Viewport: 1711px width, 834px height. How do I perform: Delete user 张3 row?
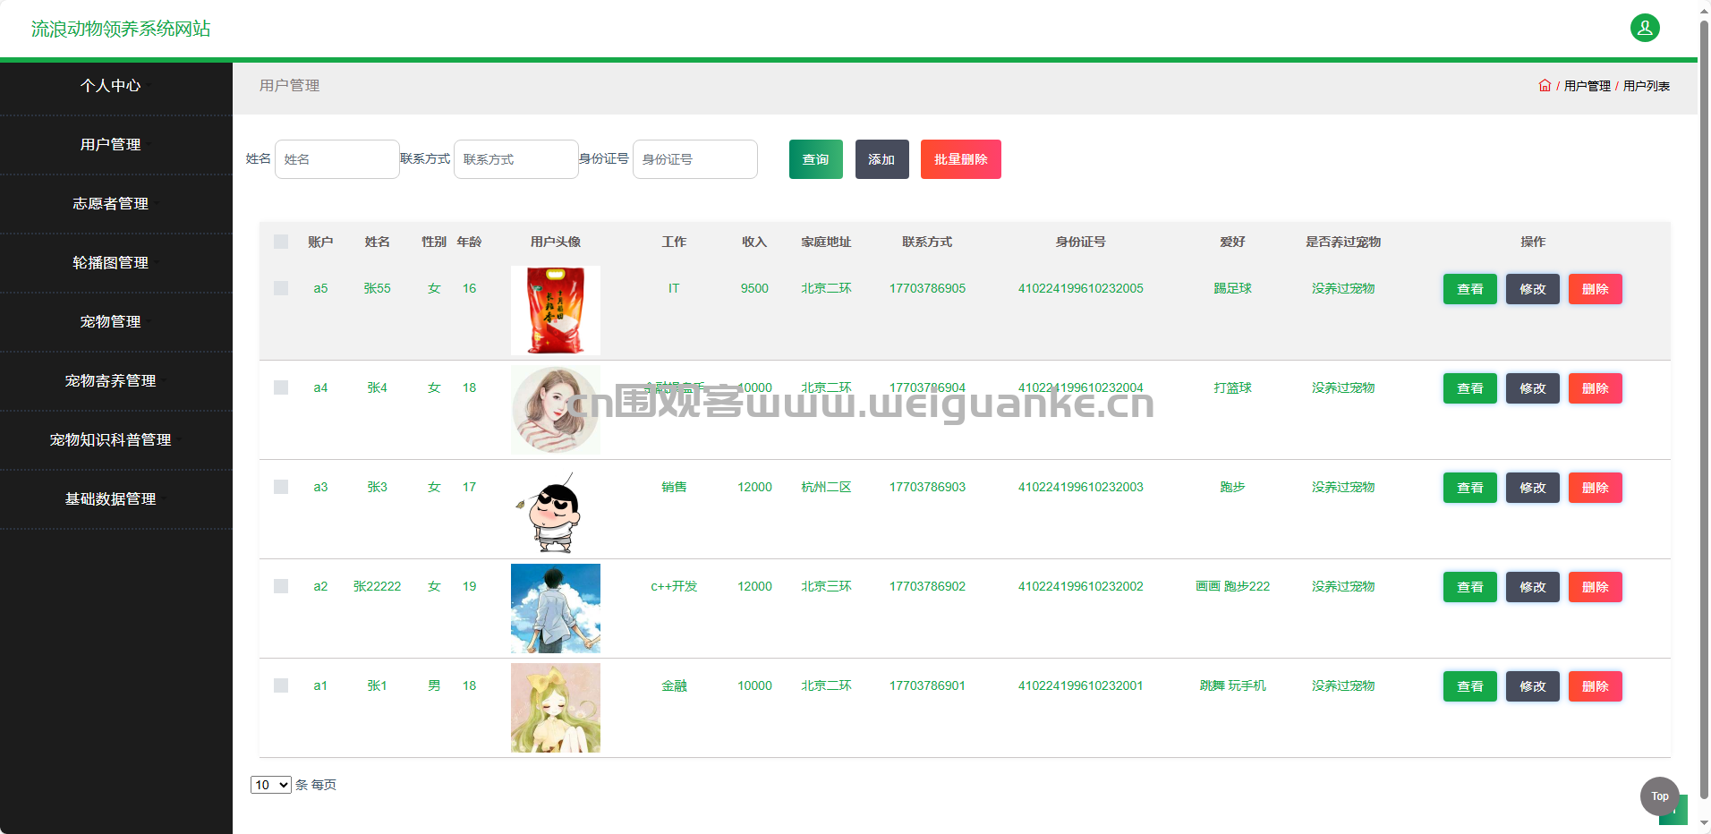[1596, 488]
